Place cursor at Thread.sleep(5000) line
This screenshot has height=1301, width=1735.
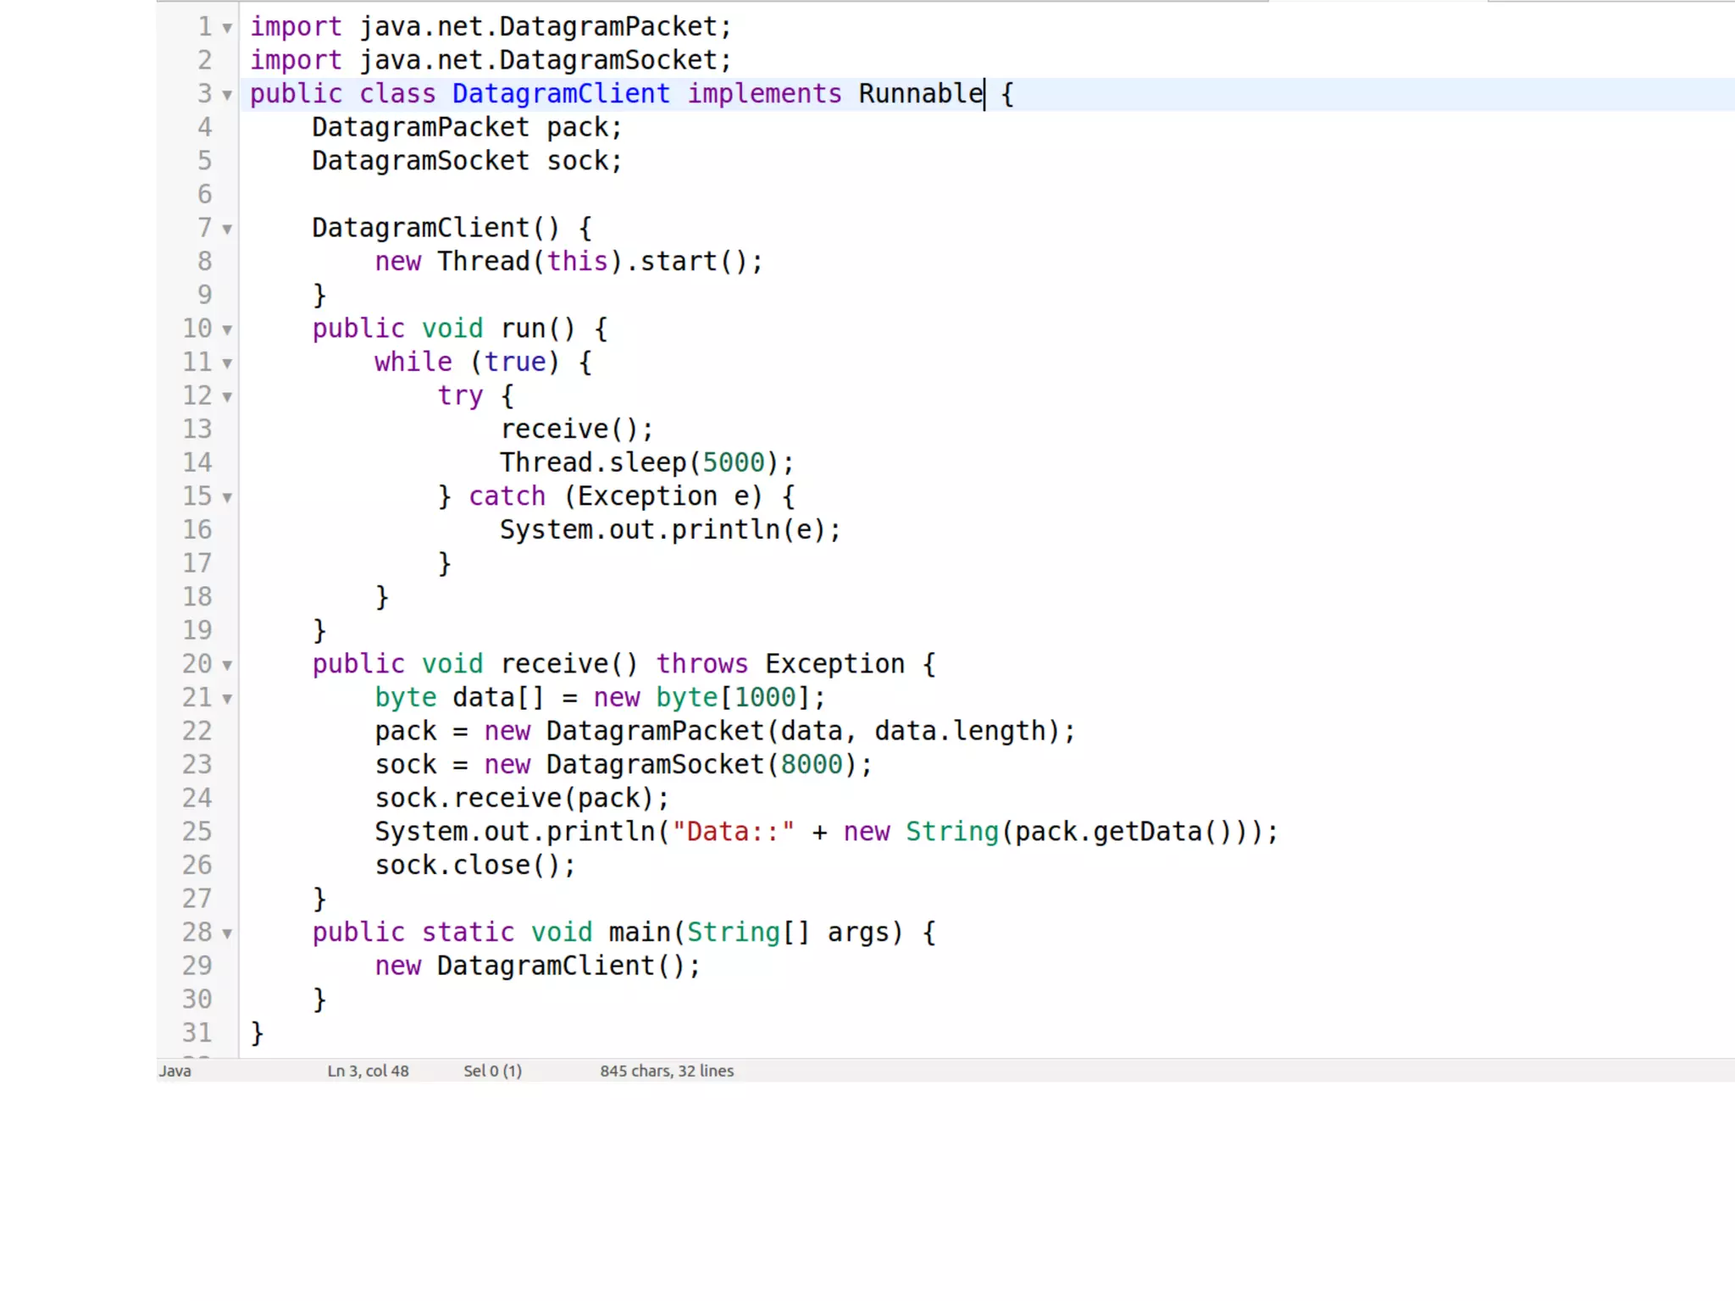pos(646,462)
